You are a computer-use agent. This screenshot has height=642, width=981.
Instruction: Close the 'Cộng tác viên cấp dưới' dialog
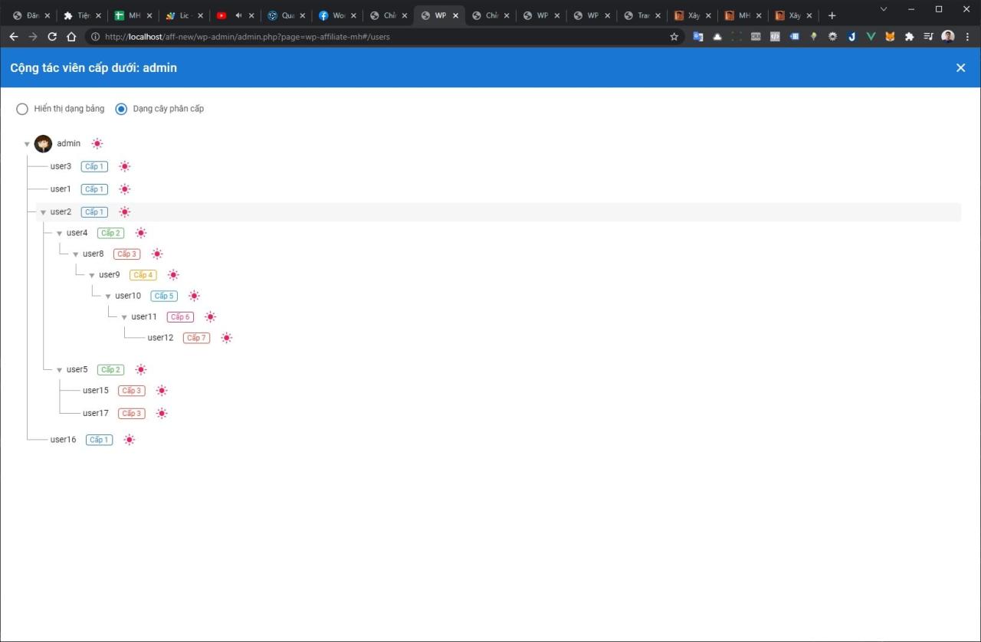tap(960, 67)
